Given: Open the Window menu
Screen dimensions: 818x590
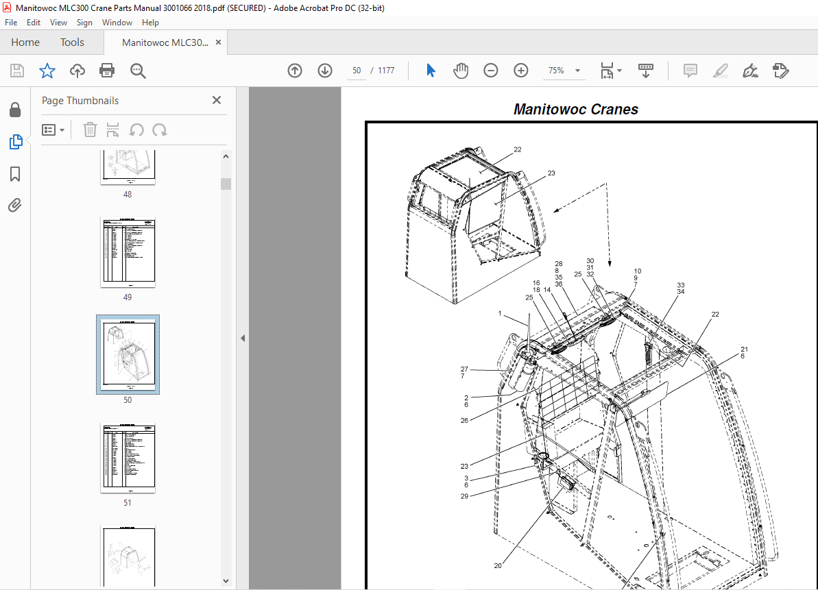Looking at the screenshot, I should click(117, 23).
